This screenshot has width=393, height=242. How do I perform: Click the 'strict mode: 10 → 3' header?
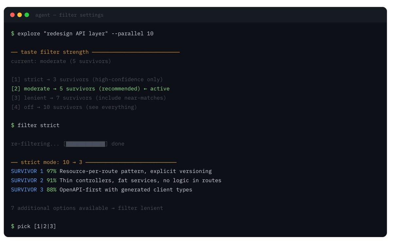[51, 162]
